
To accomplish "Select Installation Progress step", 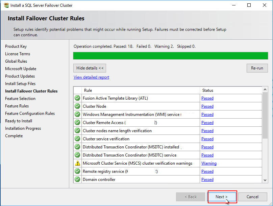I will coord(23,128).
